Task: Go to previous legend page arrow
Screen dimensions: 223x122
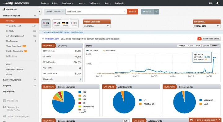Action: (x=79, y=112)
